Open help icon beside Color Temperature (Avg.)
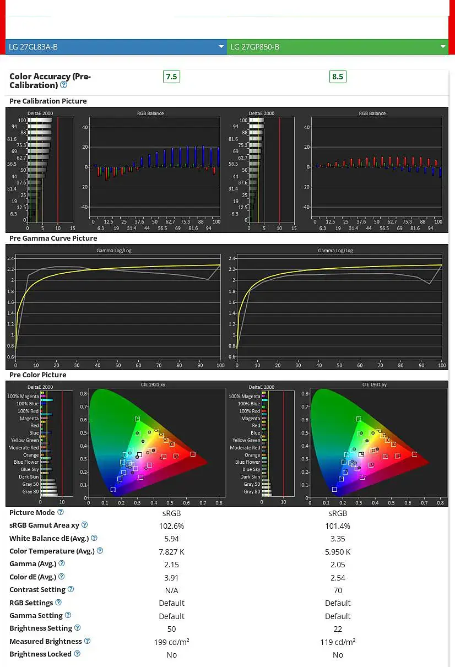Image resolution: width=455 pixels, height=667 pixels. pyautogui.click(x=100, y=551)
